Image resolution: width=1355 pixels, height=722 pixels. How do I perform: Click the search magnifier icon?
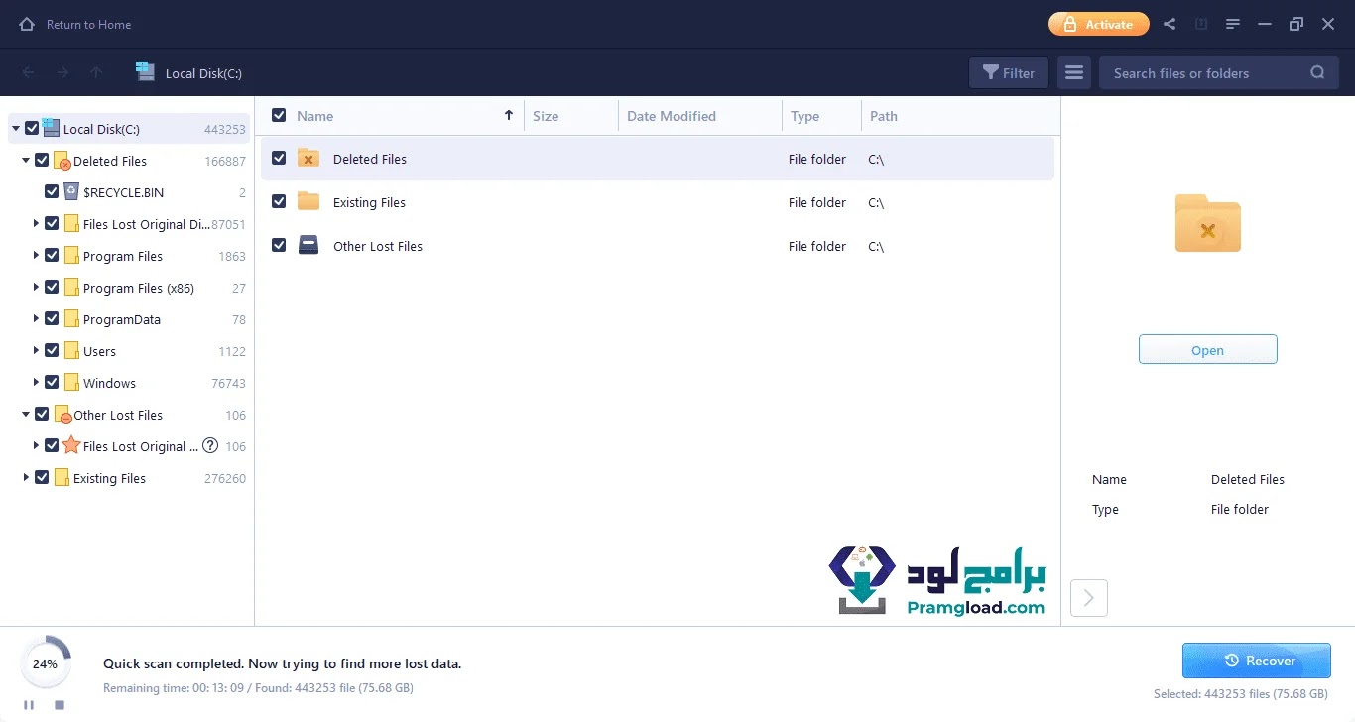(1317, 72)
